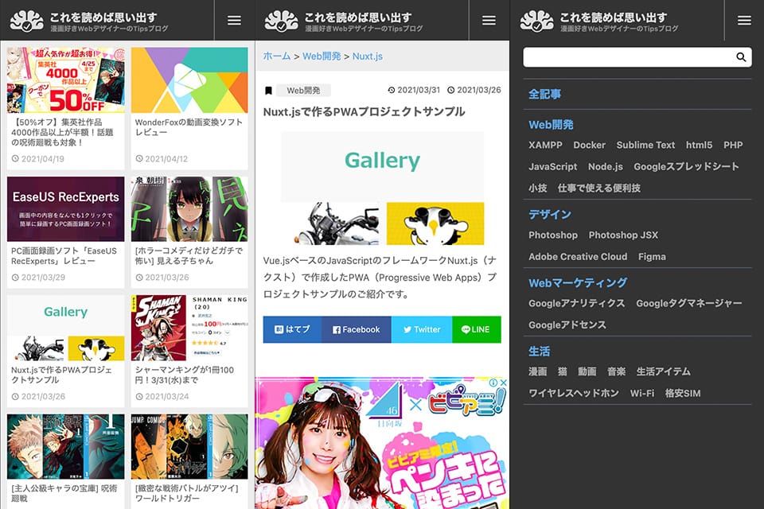Open Gallery Nuxt.js PWA card thumbnail
The width and height of the screenshot is (764, 509).
pos(66,328)
